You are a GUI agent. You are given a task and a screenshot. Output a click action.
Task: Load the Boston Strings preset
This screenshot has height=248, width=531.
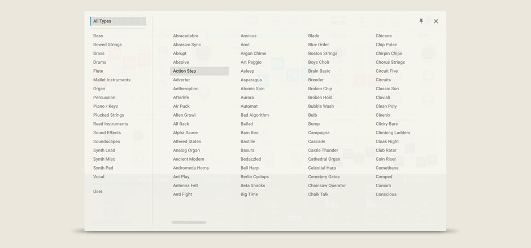coord(323,54)
